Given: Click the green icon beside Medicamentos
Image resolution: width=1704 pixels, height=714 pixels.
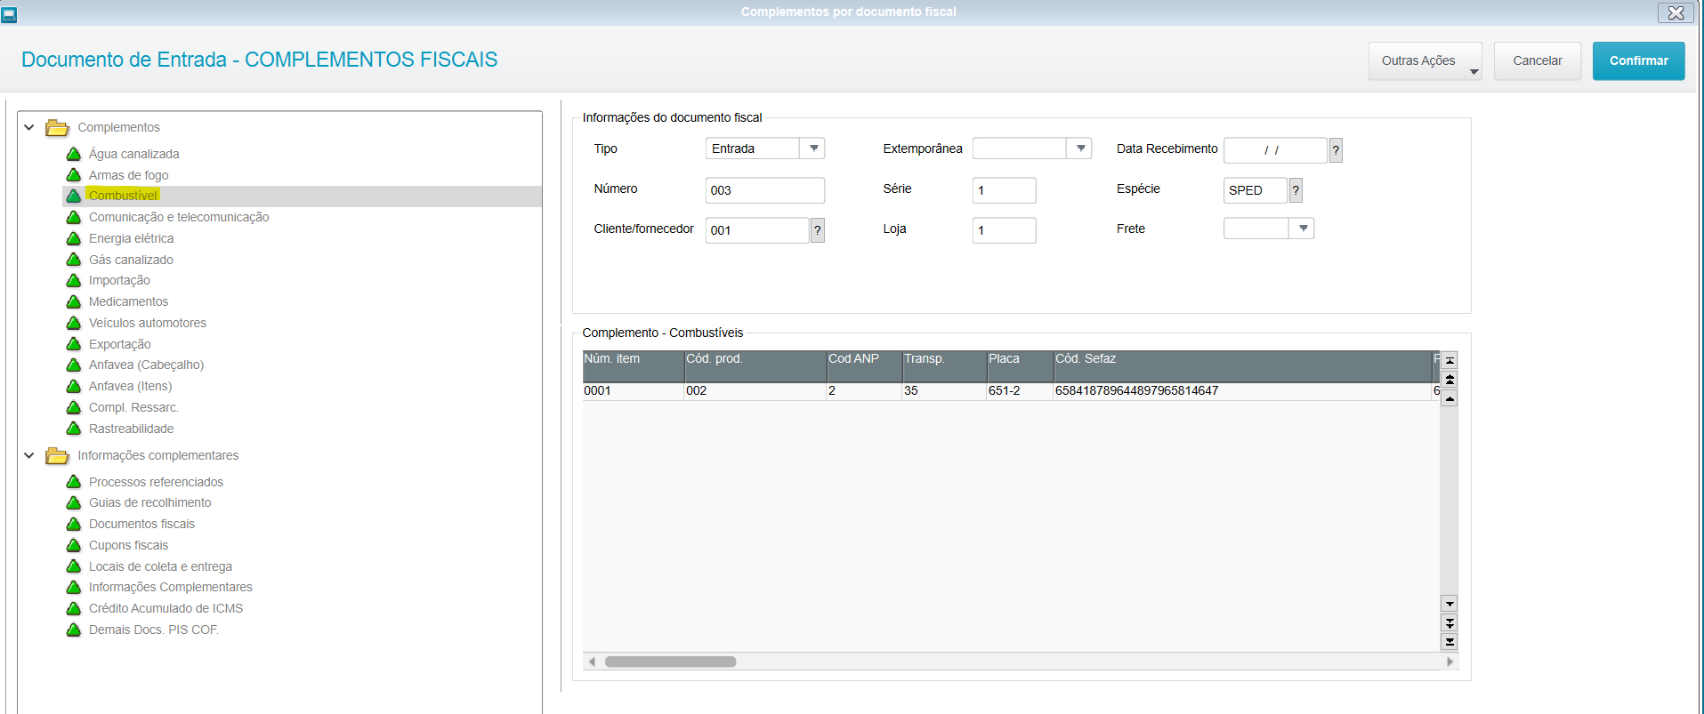Looking at the screenshot, I should (74, 301).
